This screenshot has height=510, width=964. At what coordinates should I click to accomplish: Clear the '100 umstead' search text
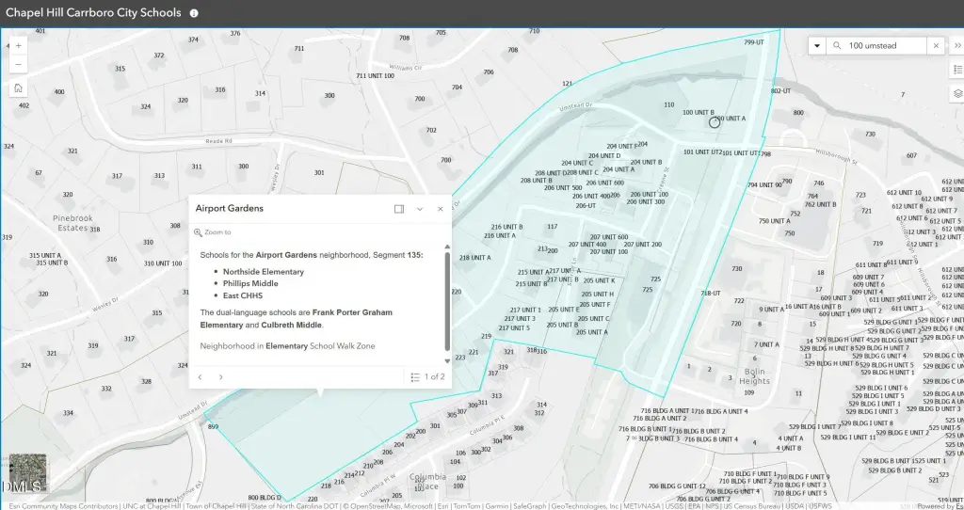(936, 45)
